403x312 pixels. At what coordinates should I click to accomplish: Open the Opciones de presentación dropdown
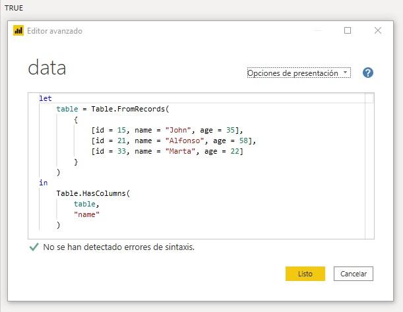tap(299, 73)
